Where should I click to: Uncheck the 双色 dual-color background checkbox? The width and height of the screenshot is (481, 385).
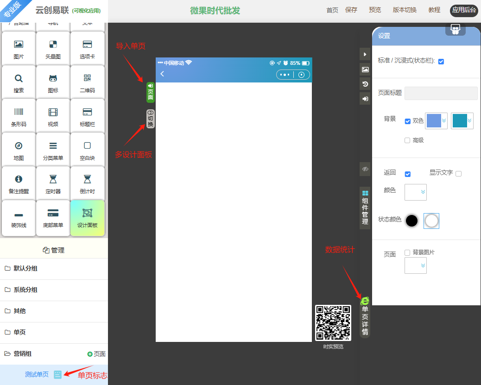408,121
